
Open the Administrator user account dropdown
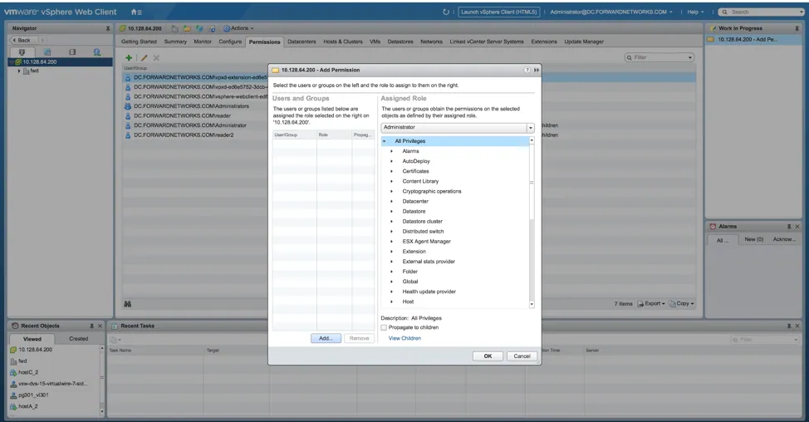[x=611, y=12]
